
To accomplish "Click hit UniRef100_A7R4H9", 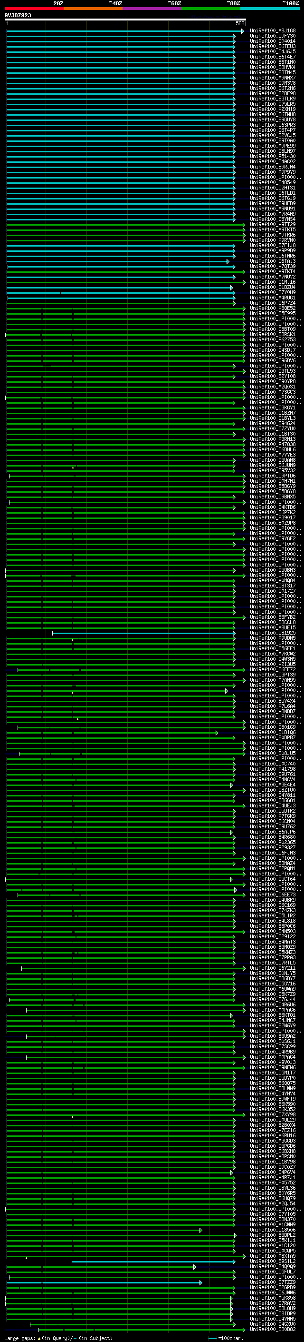I will tap(273, 214).
